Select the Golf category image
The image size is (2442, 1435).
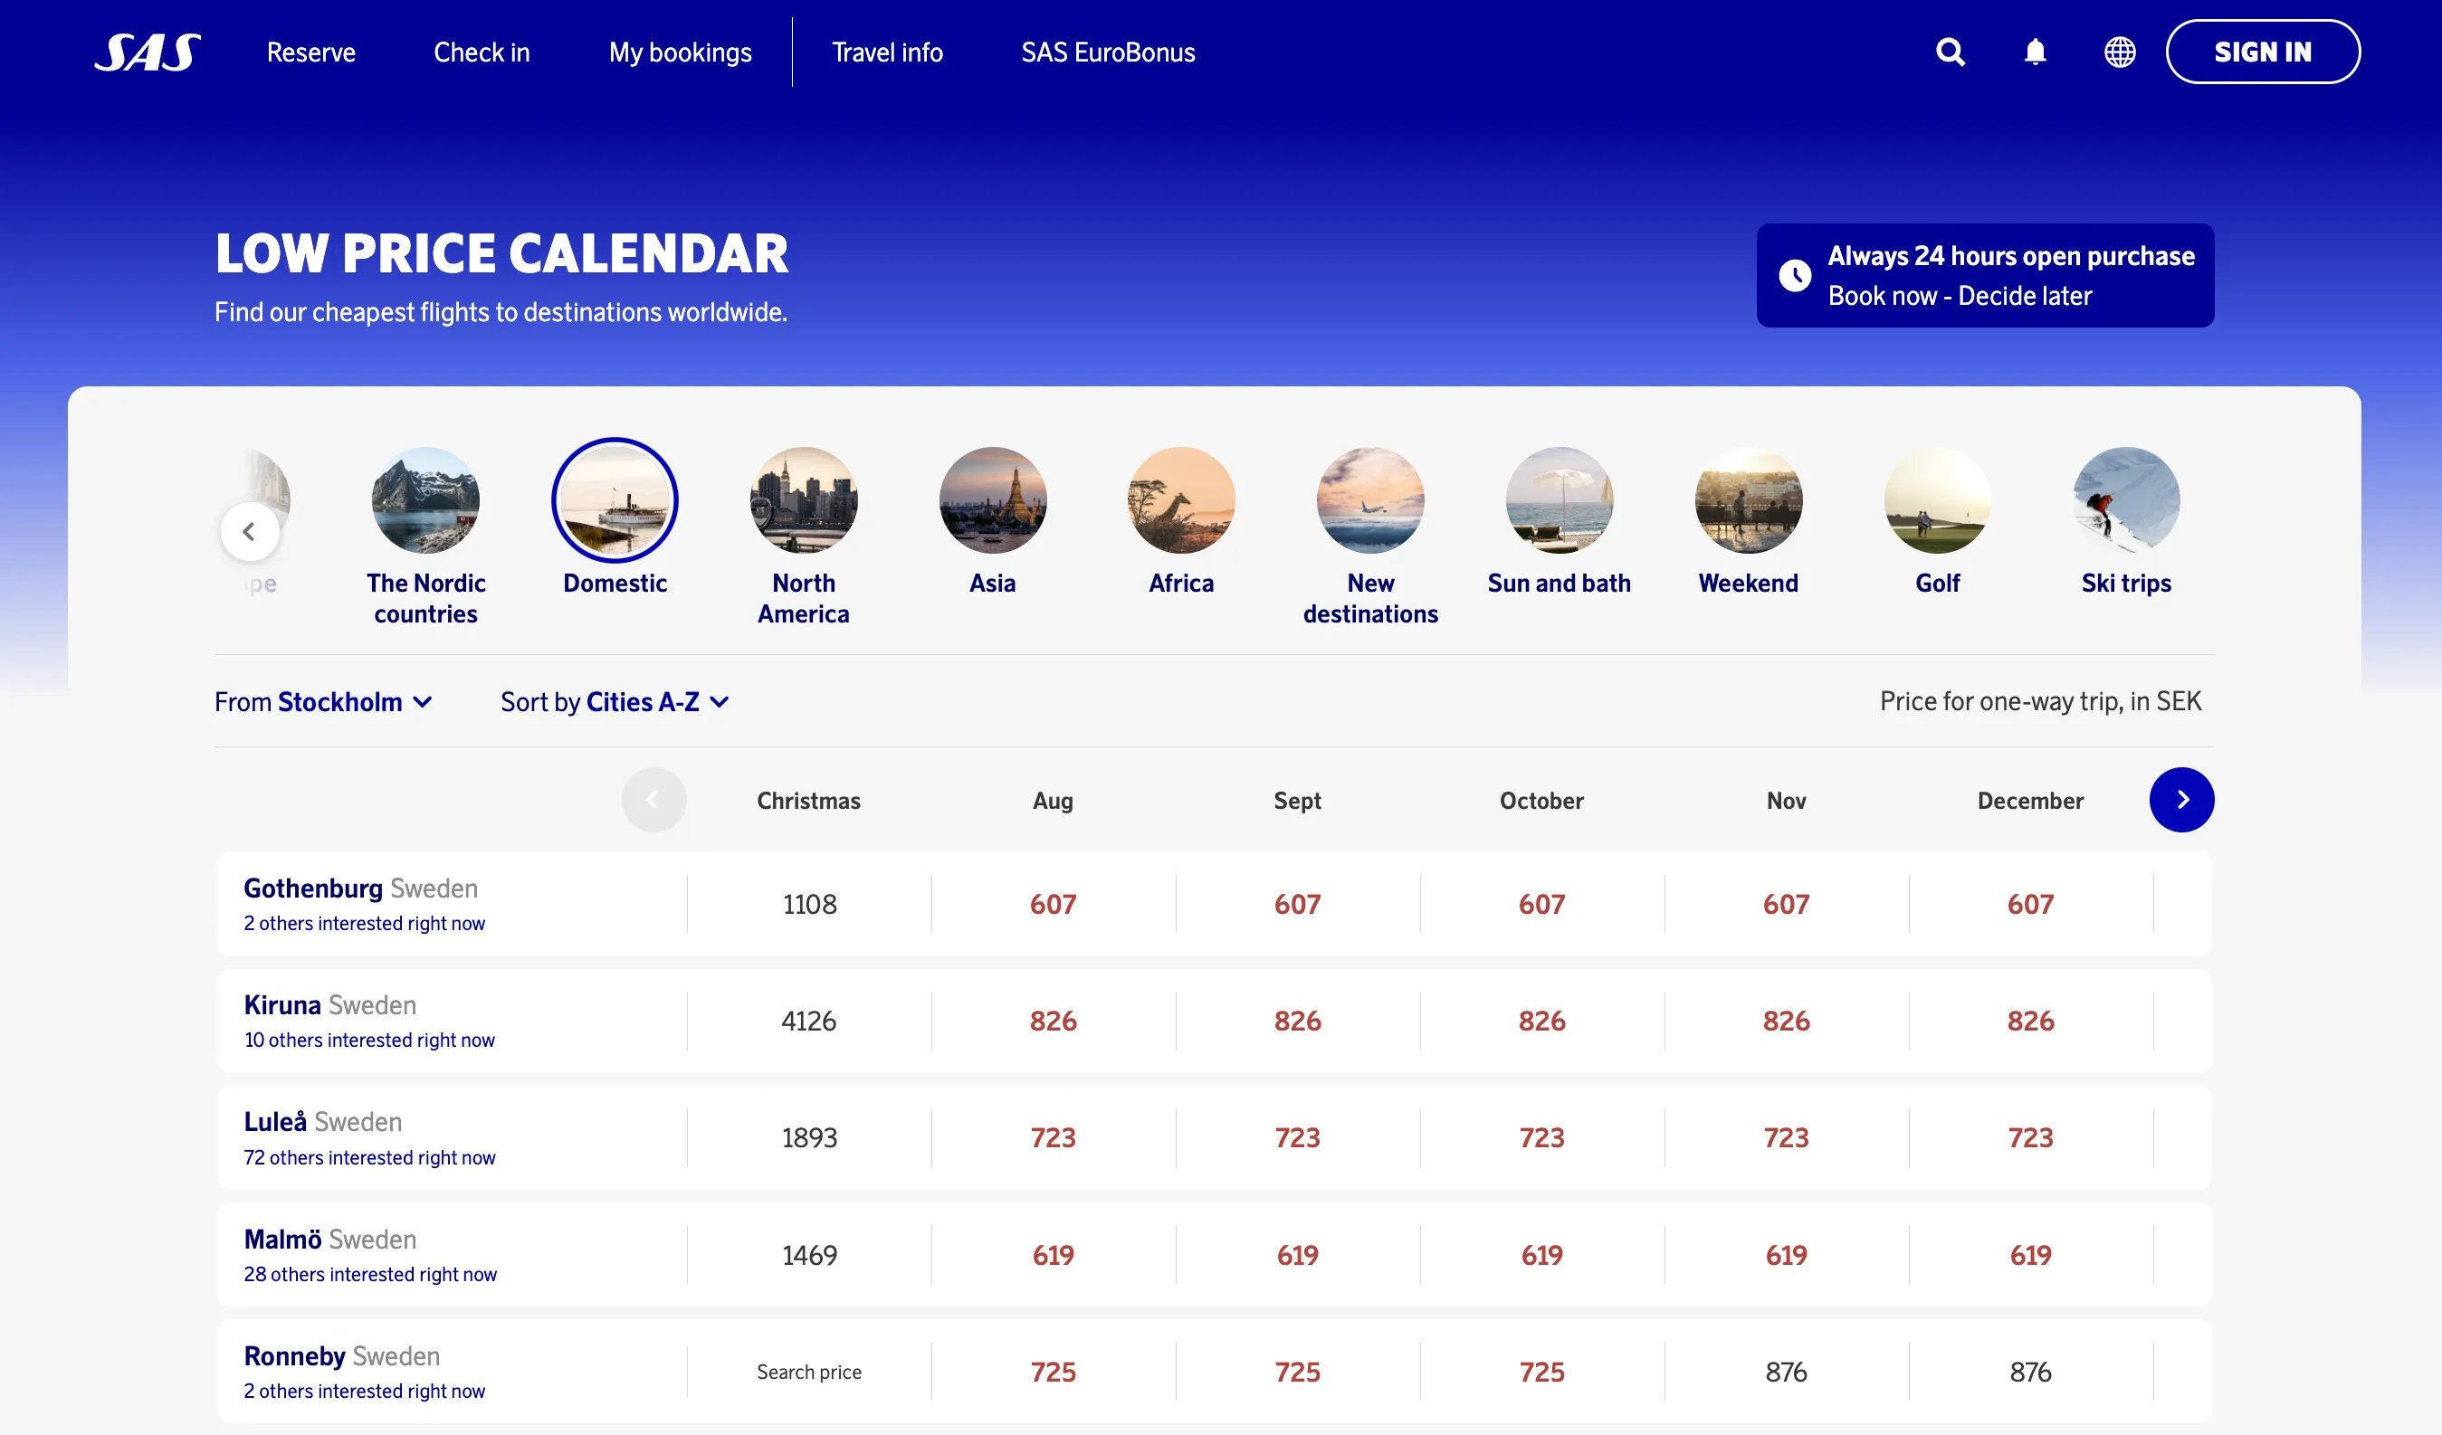(1937, 500)
